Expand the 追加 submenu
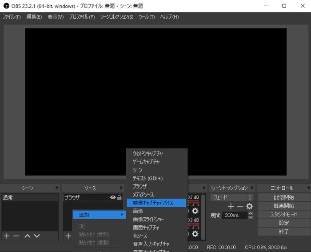 coord(99,215)
